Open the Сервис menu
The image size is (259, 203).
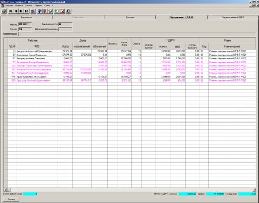coord(38,5)
